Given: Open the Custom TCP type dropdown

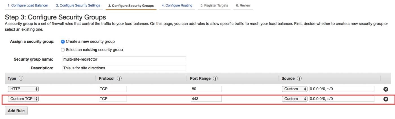Looking at the screenshot, I should coord(23,99).
